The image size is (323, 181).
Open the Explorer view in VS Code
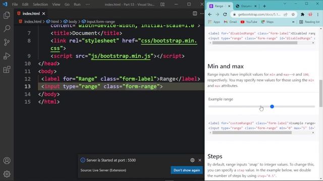[7, 15]
